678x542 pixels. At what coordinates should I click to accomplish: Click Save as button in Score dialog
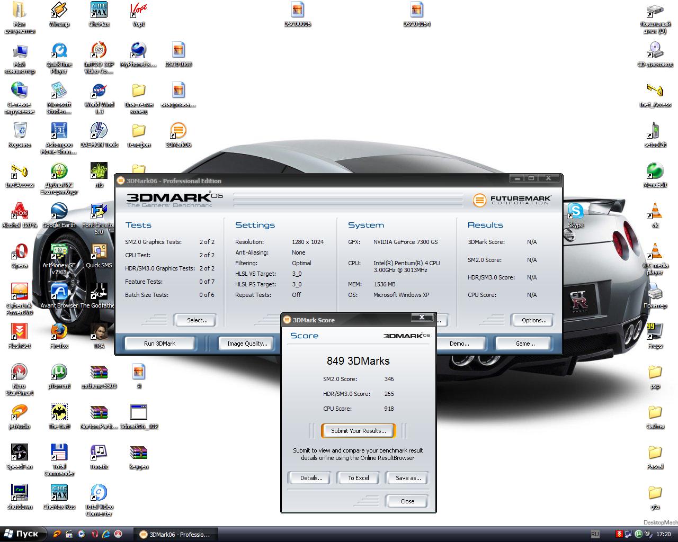[x=408, y=478]
